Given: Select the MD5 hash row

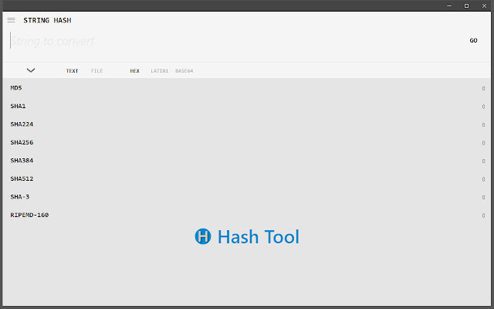Looking at the screenshot, I should tap(247, 88).
